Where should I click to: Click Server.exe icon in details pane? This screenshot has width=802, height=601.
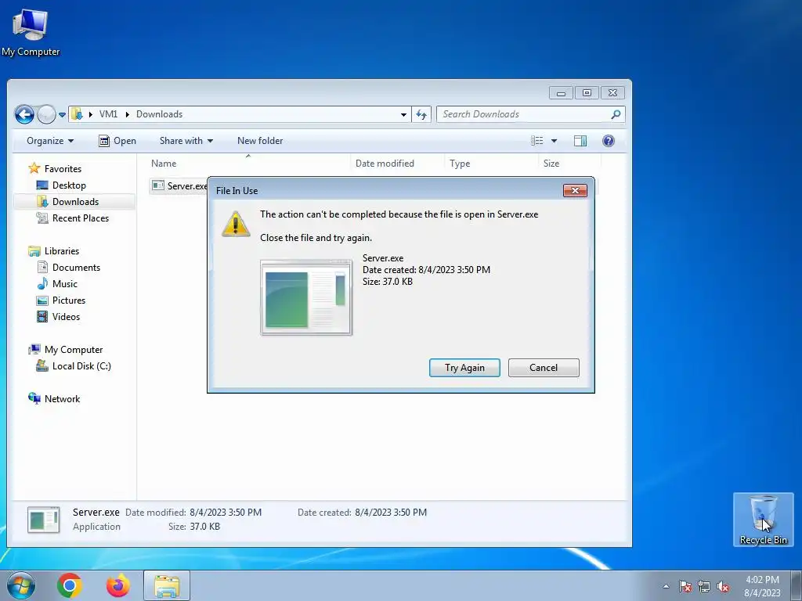44,520
